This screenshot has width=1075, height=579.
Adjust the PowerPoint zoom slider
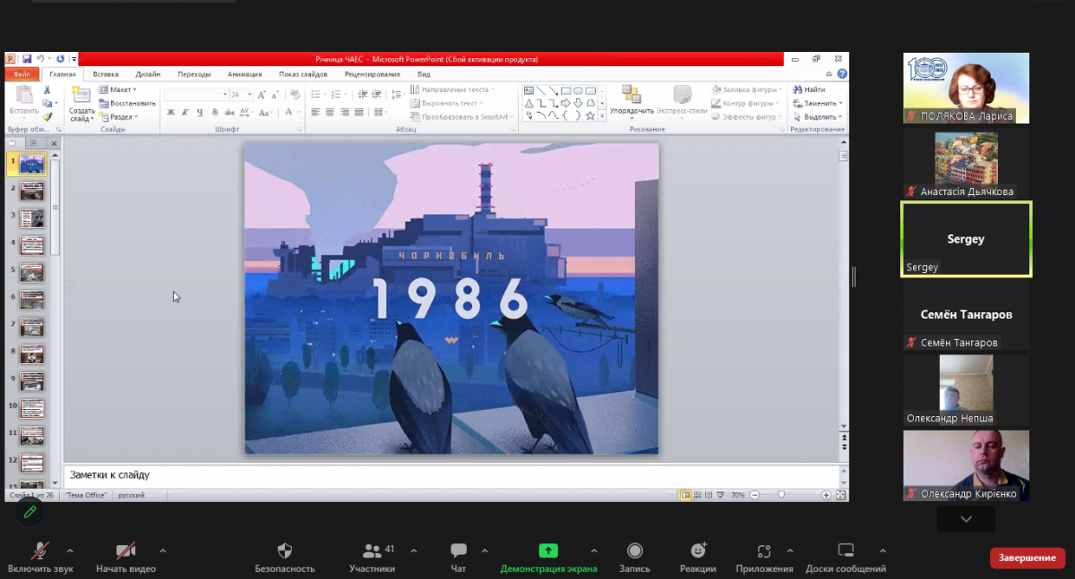click(782, 495)
